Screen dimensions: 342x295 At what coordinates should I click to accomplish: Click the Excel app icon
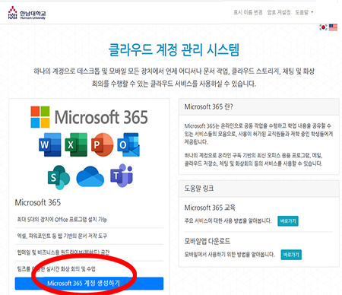coord(76,144)
